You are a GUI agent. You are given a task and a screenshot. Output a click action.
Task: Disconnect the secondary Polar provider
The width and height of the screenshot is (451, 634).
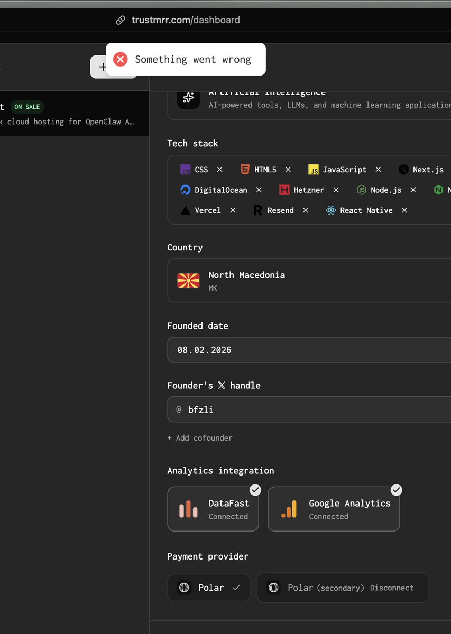click(392, 588)
